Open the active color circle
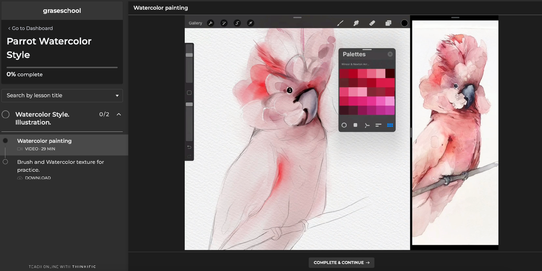 coord(404,23)
